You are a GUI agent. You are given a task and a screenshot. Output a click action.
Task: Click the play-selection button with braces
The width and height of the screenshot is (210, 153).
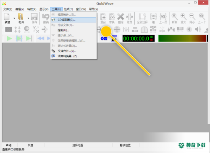pos(19,38)
